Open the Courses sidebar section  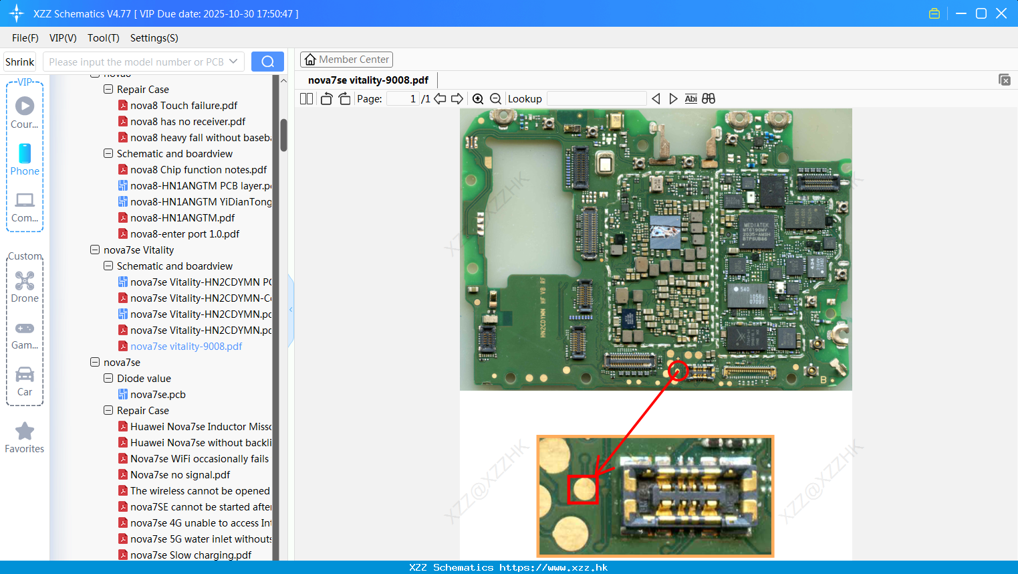(x=25, y=112)
